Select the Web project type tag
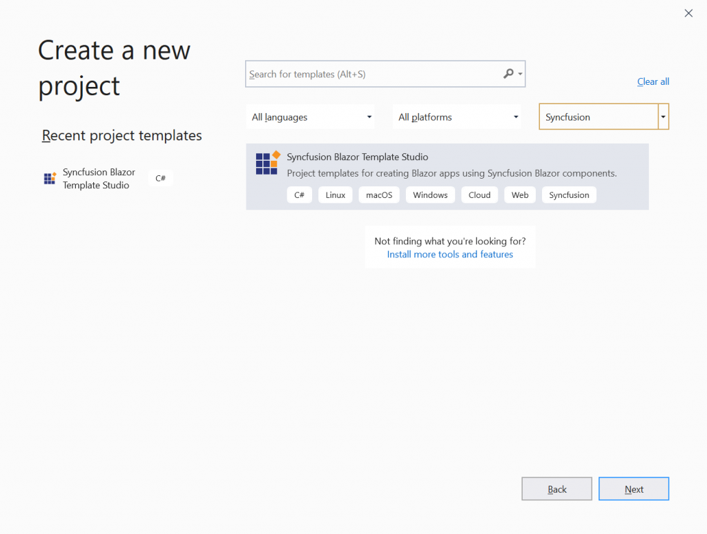The width and height of the screenshot is (707, 534). coord(520,195)
